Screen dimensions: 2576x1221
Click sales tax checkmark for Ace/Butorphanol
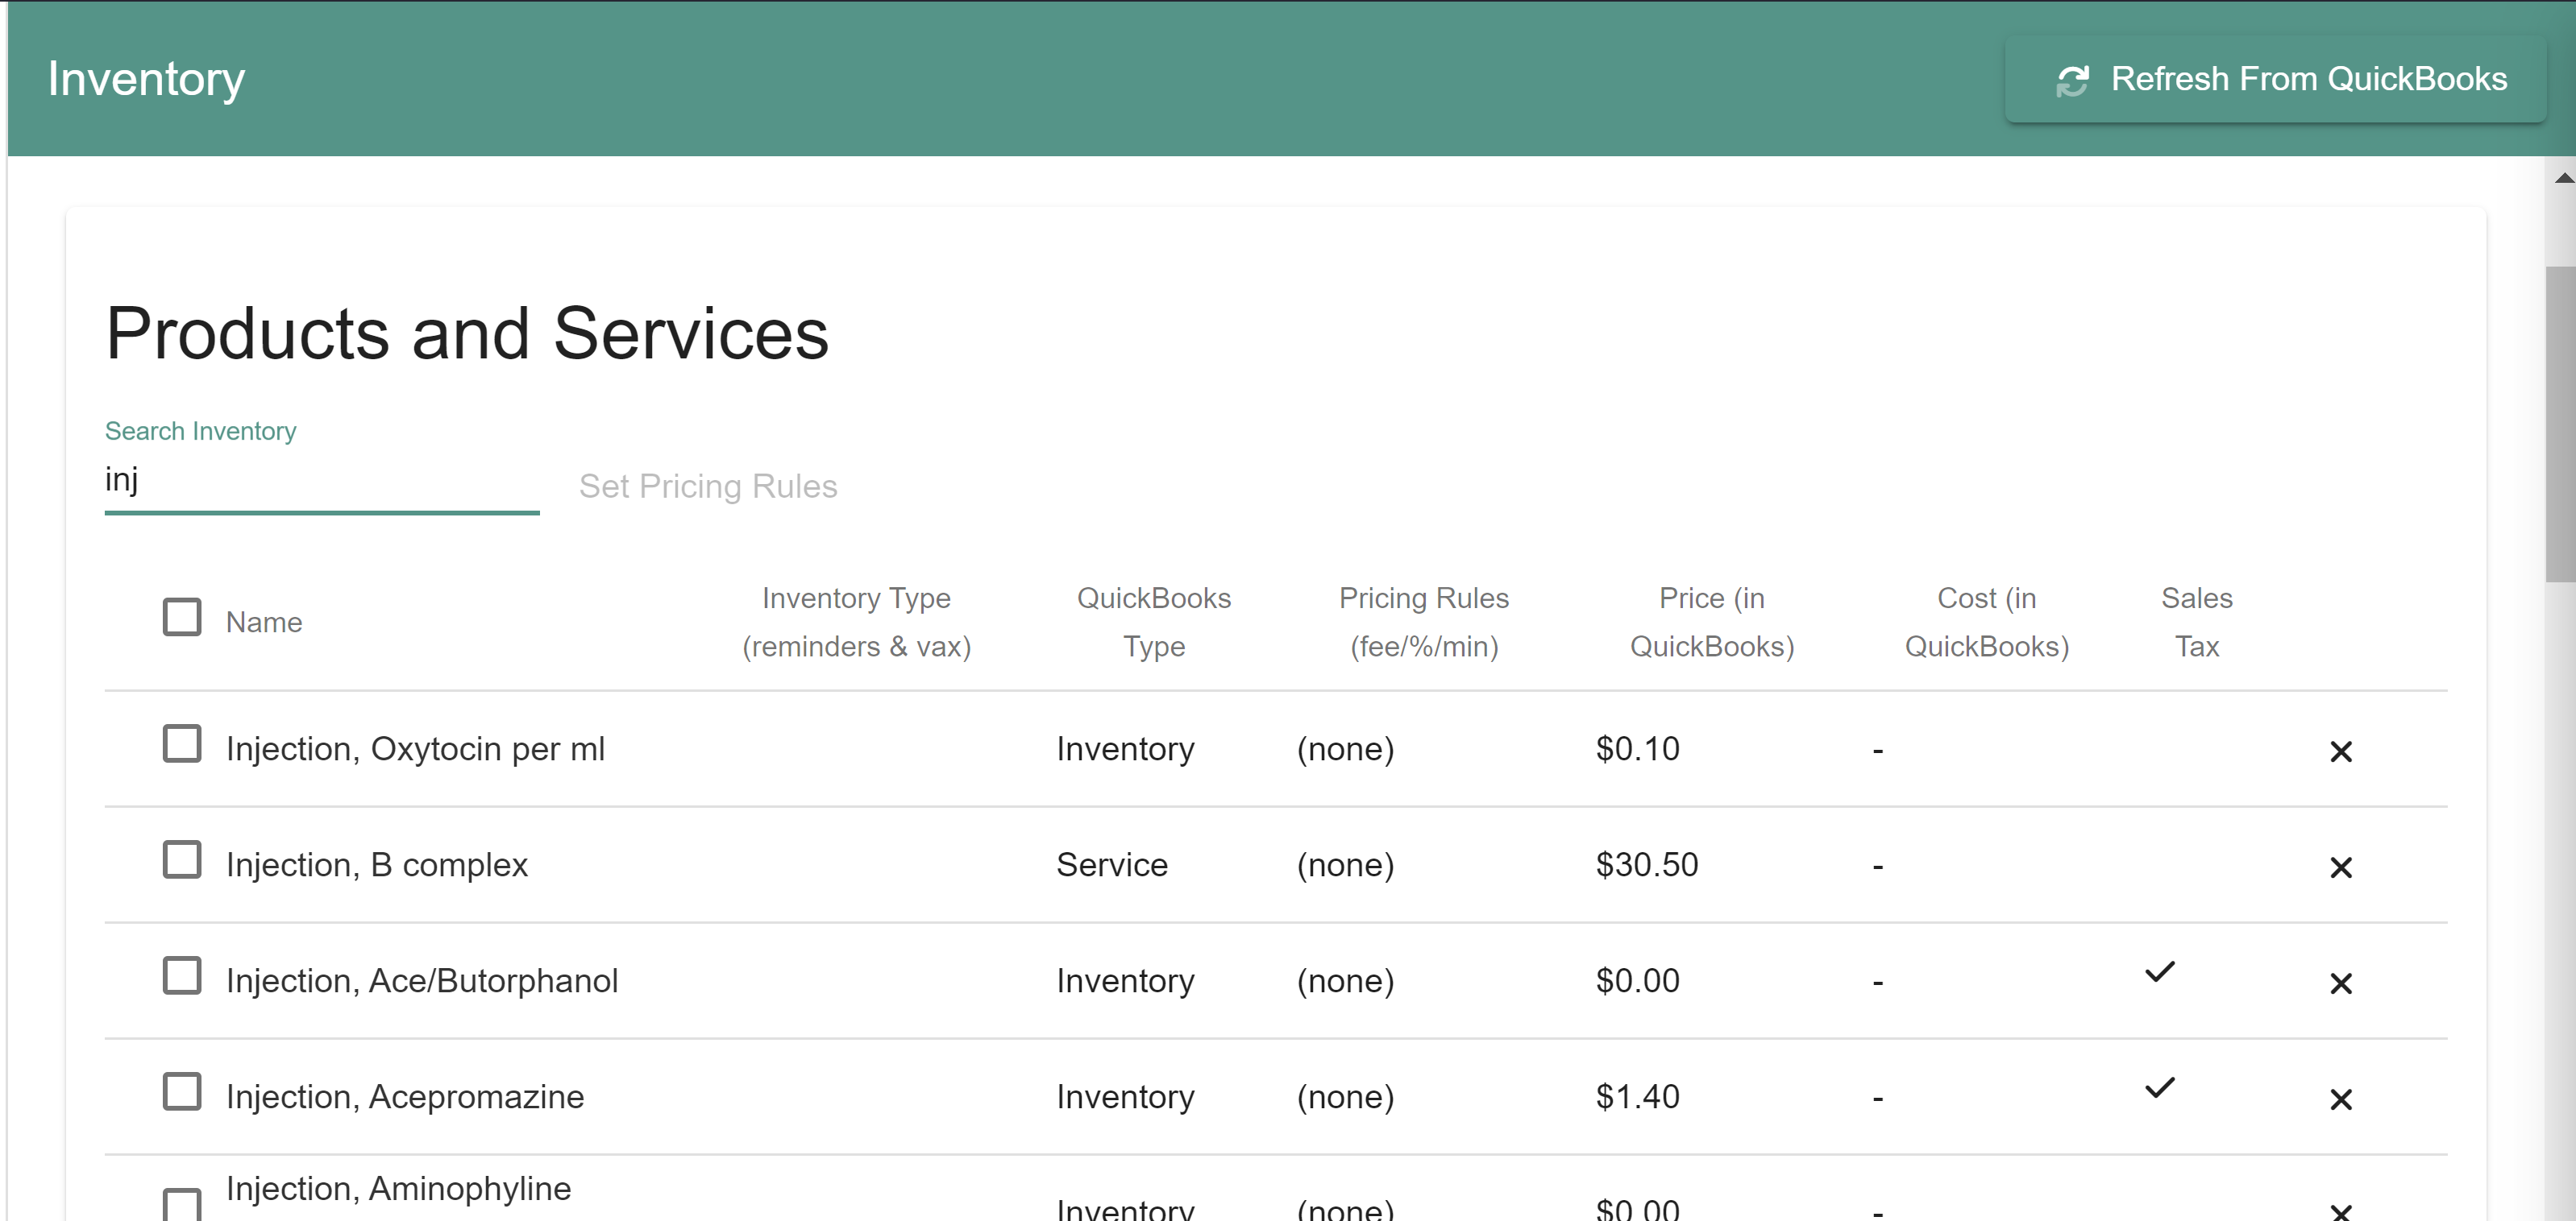tap(2159, 972)
